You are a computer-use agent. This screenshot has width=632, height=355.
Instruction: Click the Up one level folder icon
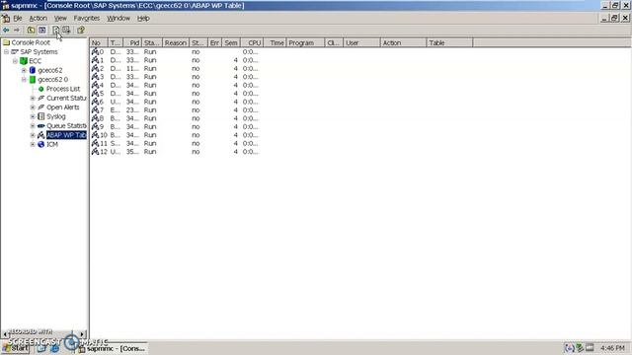[31, 31]
